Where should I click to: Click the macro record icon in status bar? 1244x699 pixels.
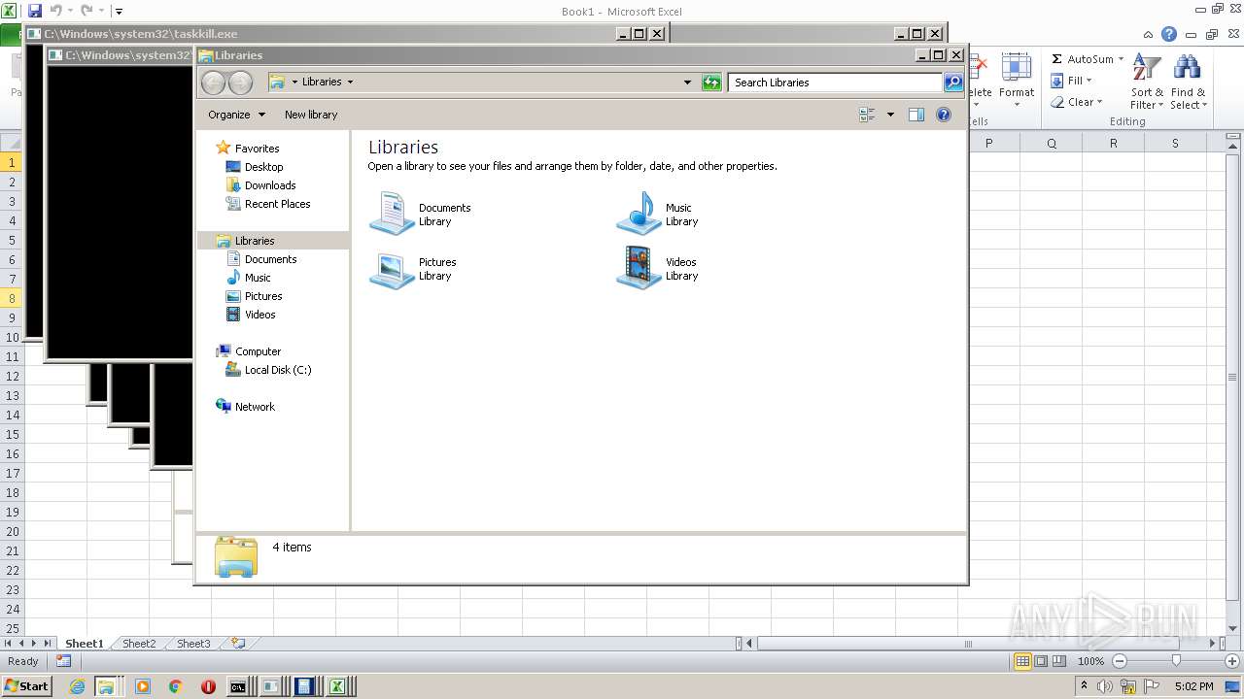[63, 661]
